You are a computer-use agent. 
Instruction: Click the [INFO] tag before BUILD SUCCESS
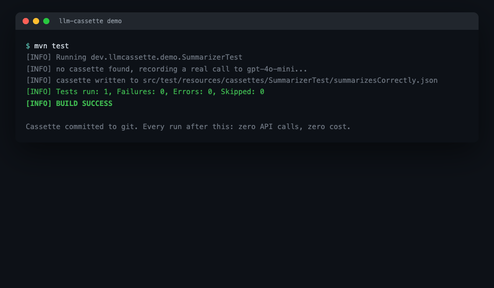(x=39, y=103)
